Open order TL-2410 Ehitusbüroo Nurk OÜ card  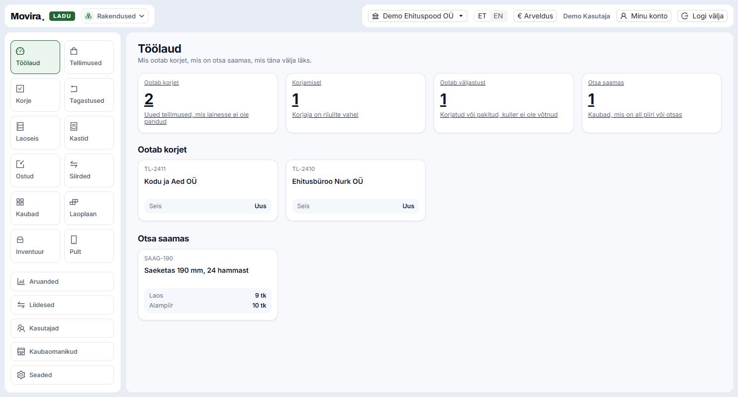coord(356,190)
